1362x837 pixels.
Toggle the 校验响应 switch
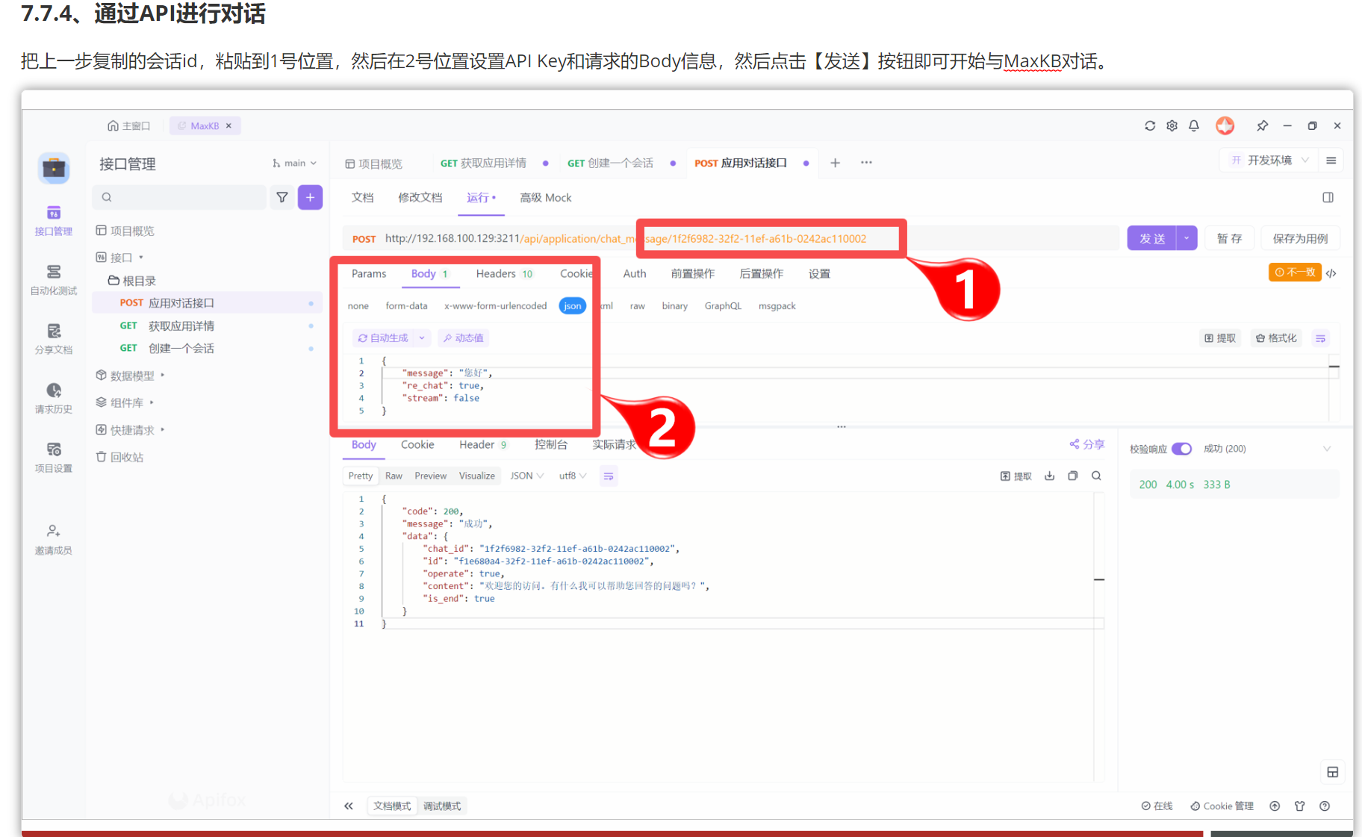[x=1181, y=449]
